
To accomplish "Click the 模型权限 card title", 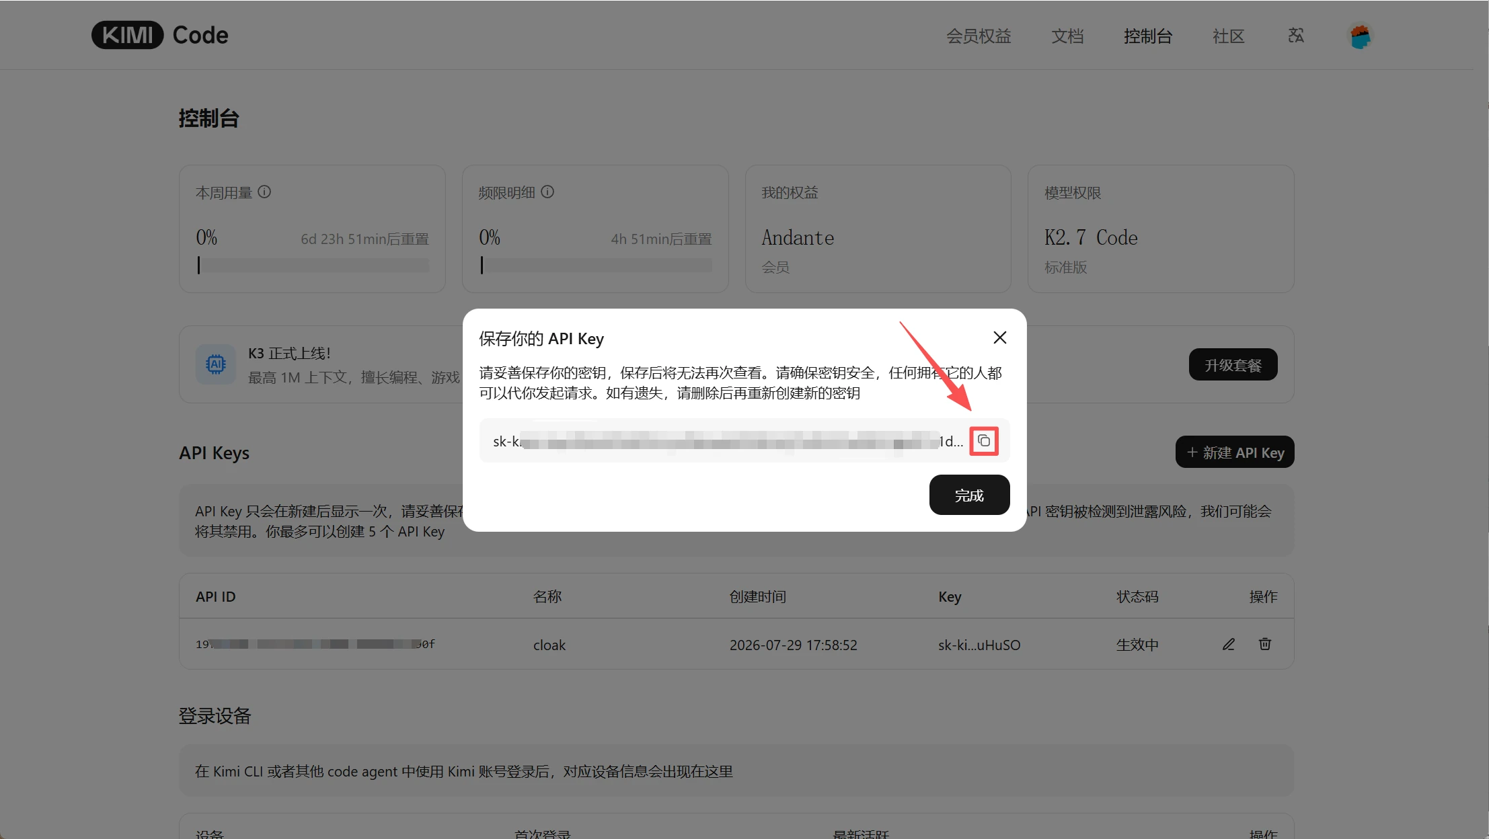I will 1073,192.
